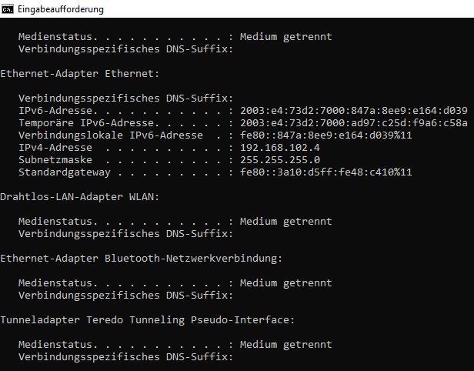
Task: Click the 'Ethernet-Adapter Ethernet:' heading
Action: pos(80,73)
